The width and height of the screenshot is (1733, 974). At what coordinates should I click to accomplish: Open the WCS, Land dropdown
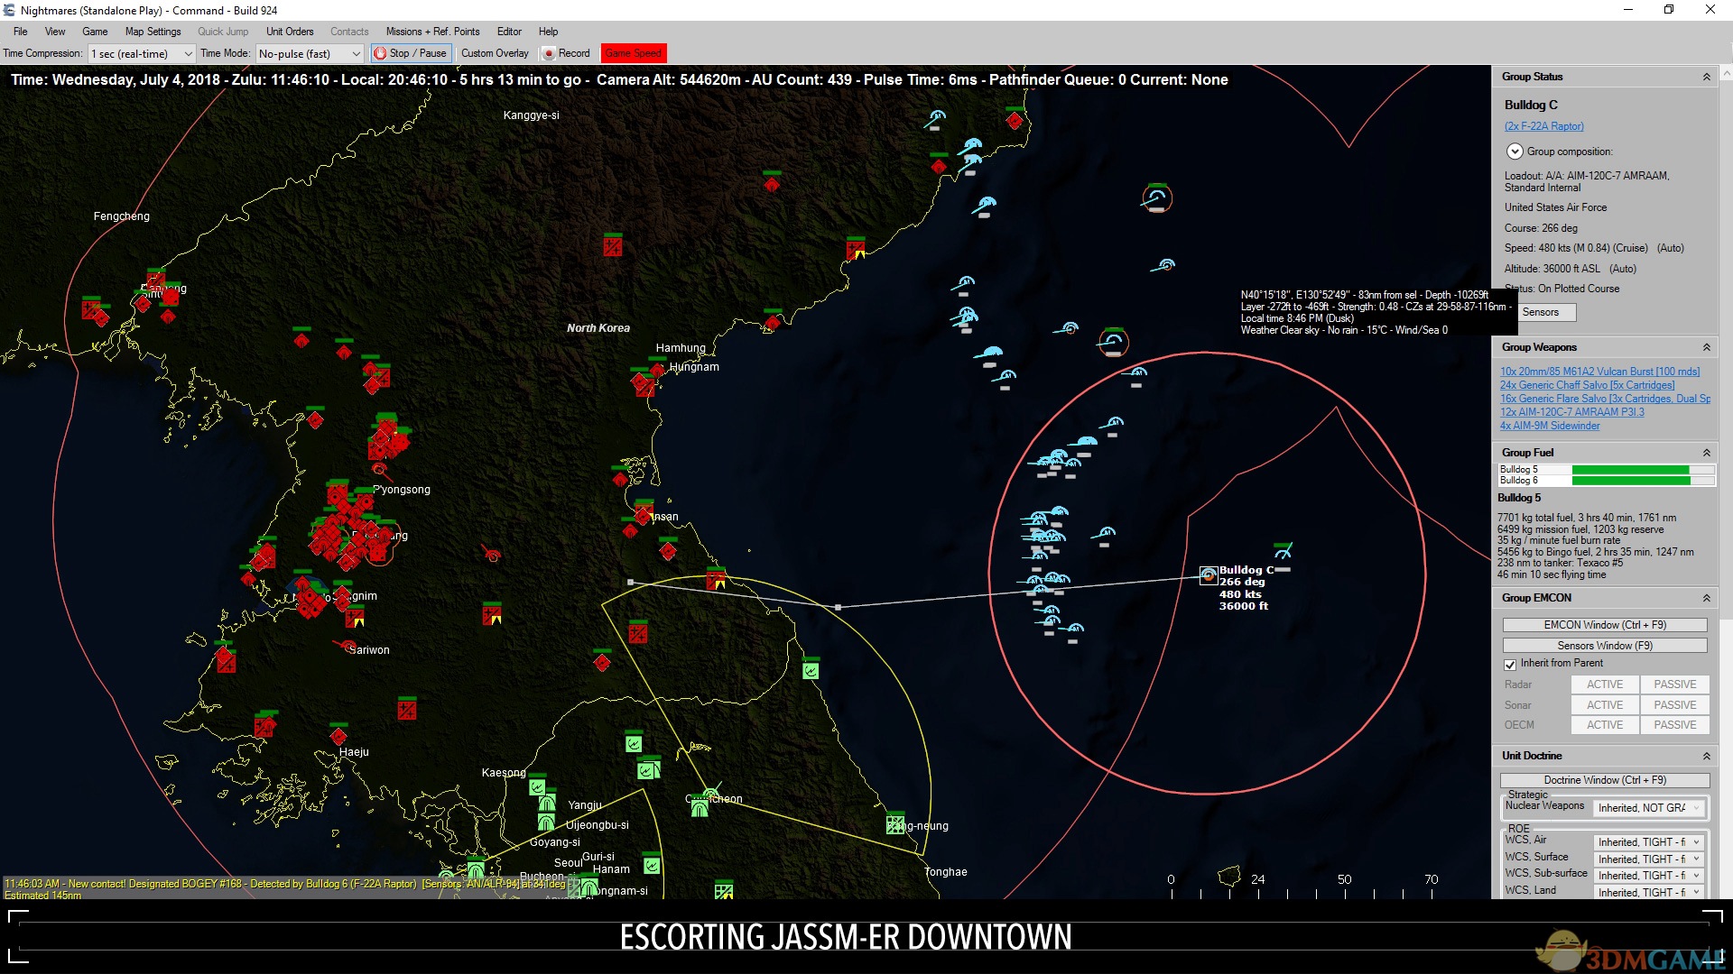coord(1649,892)
